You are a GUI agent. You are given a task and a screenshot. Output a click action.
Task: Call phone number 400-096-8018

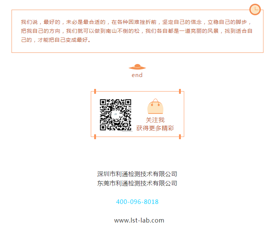pos(137,202)
